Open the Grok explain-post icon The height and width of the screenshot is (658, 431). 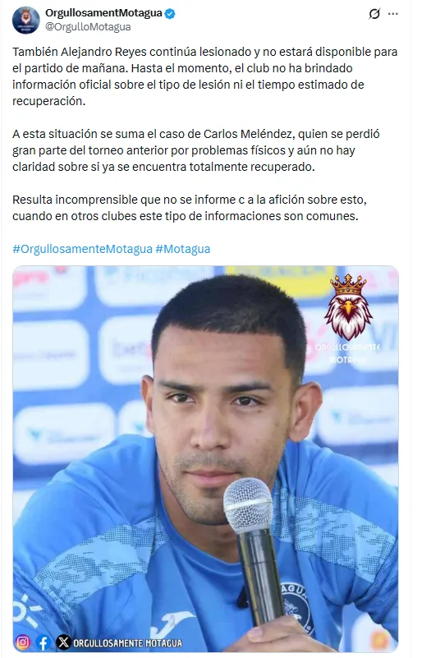(374, 14)
